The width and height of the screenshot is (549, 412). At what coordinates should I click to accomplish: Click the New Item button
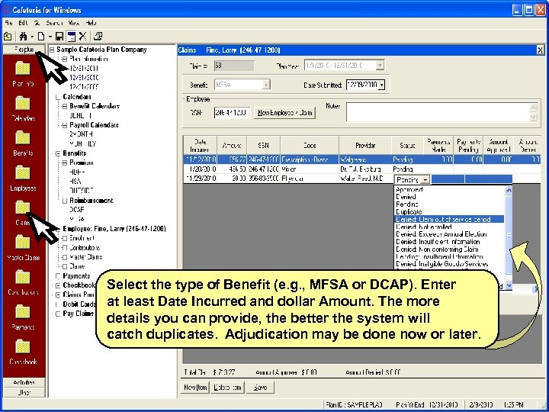(195, 388)
